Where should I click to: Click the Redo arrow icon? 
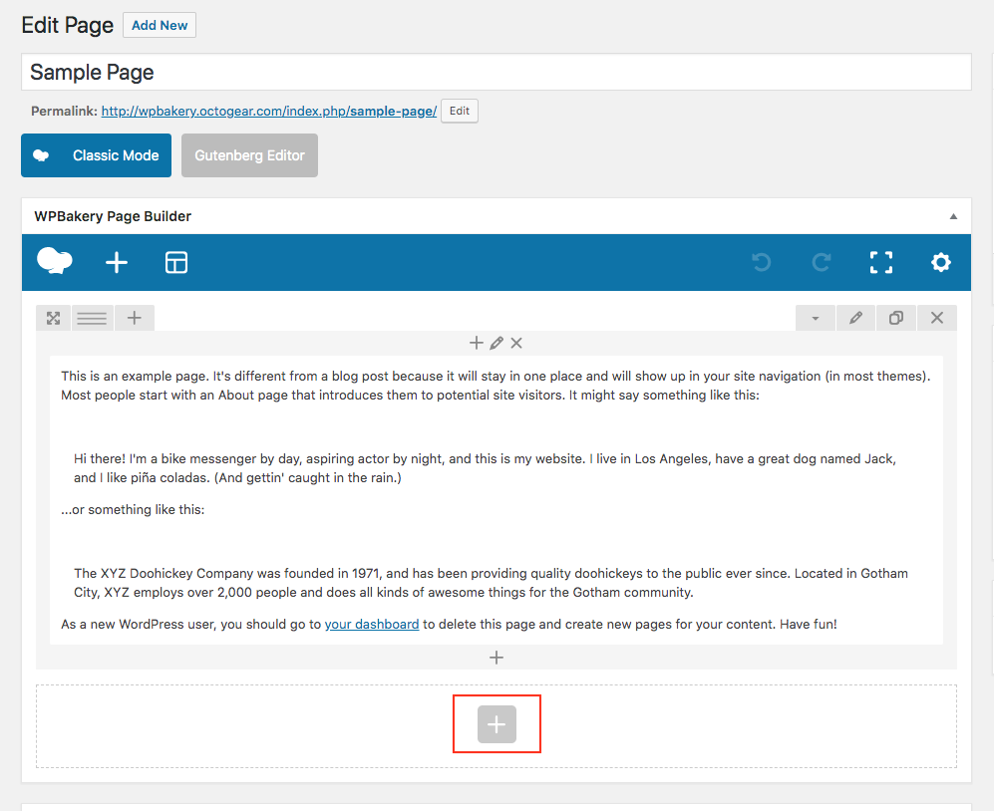pos(822,263)
